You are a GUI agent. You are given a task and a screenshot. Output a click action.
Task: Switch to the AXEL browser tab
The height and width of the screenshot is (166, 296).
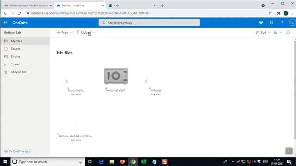(x=132, y=6)
